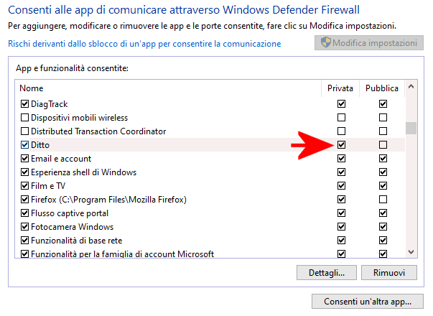This screenshot has height=316, width=433.
Task: Click the Modifica impostazioni button
Action: coord(368,43)
